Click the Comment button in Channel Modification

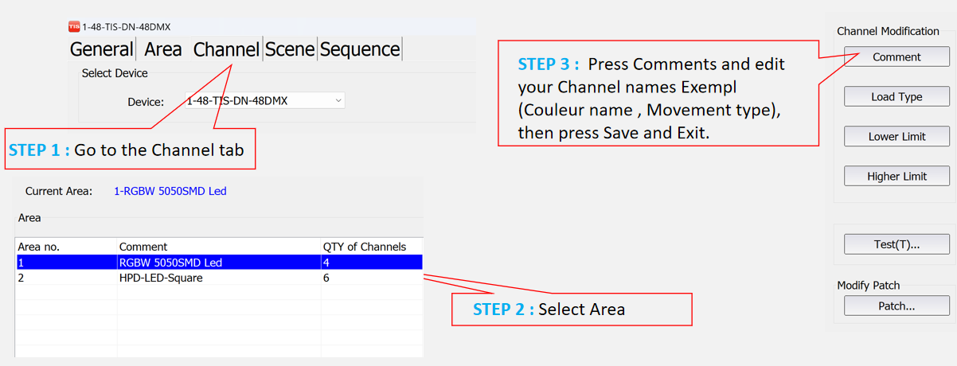(x=896, y=57)
